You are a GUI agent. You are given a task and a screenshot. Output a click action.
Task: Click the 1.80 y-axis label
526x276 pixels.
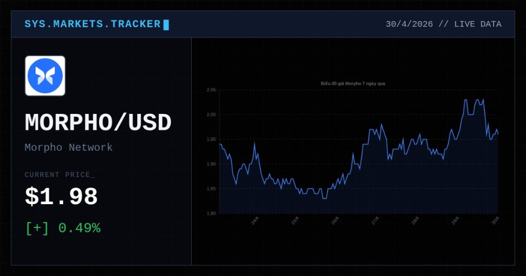(211, 213)
